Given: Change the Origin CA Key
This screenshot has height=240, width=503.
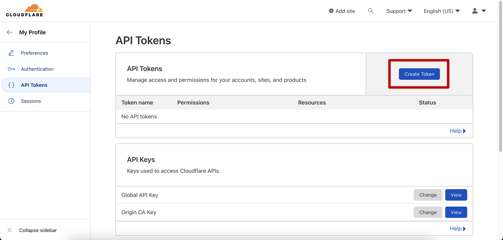Looking at the screenshot, I should point(428,212).
